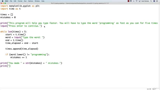Click the 'Ln: 22' status bar indicator
The image size is (160, 90).
(149, 89)
